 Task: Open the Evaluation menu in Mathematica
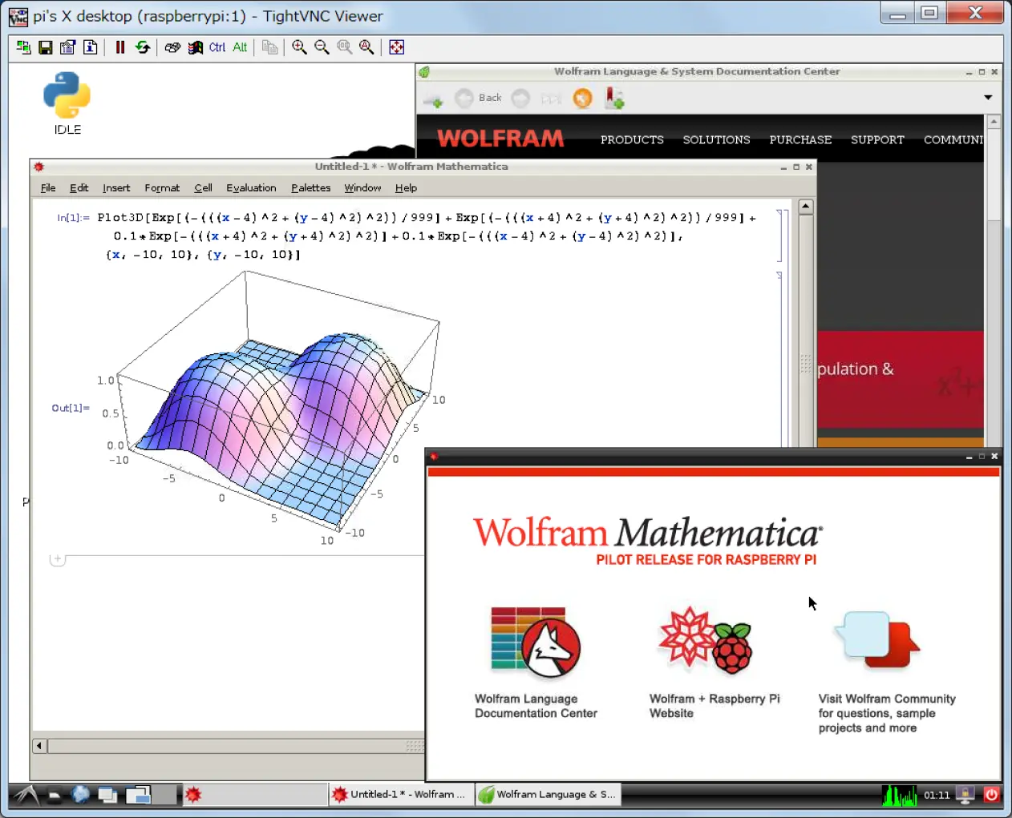251,187
